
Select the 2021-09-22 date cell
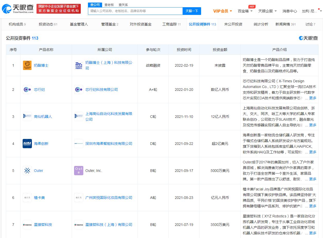click(x=184, y=144)
